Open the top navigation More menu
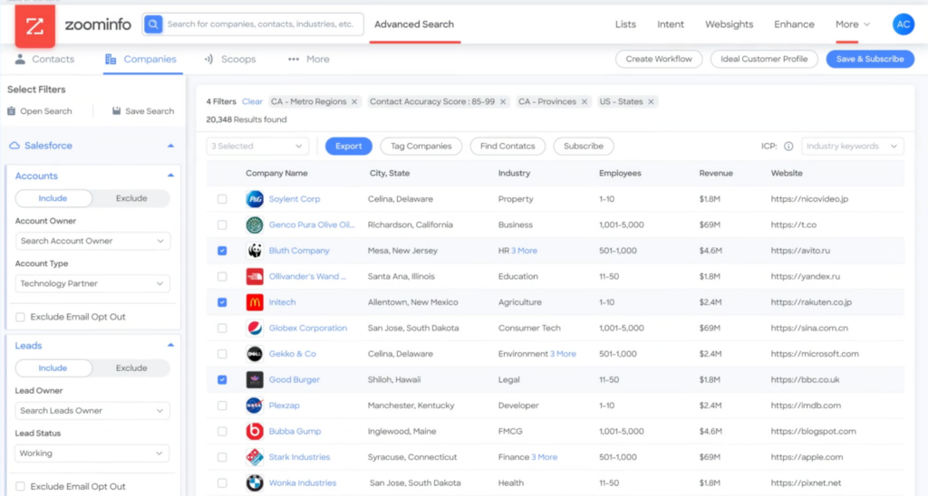Screen dimensions: 928x496 pos(853,24)
